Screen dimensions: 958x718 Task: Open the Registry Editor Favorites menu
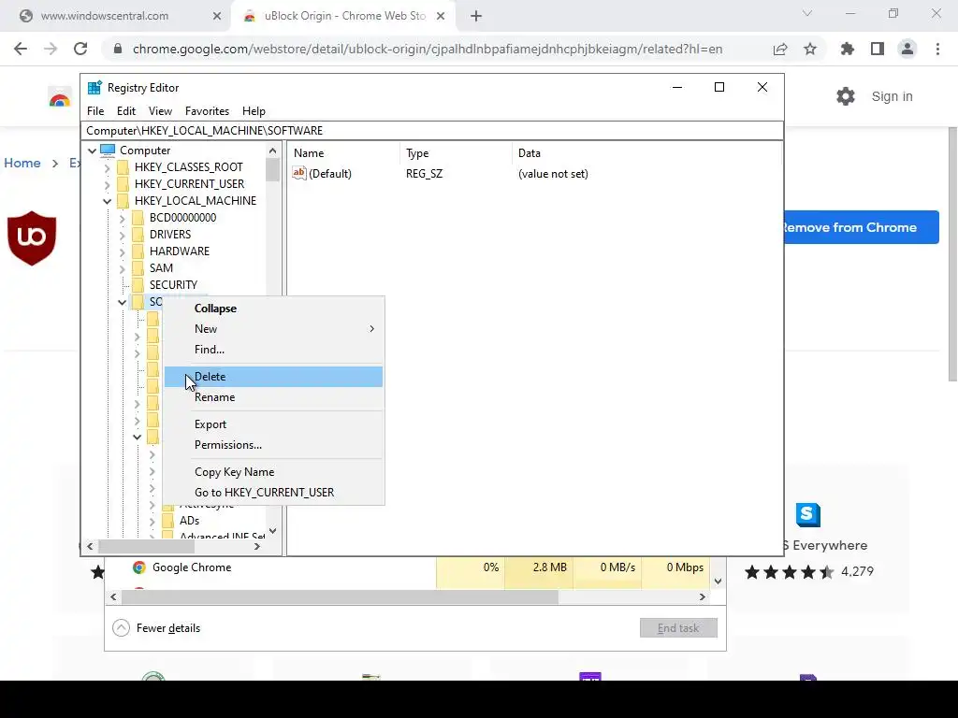click(207, 111)
